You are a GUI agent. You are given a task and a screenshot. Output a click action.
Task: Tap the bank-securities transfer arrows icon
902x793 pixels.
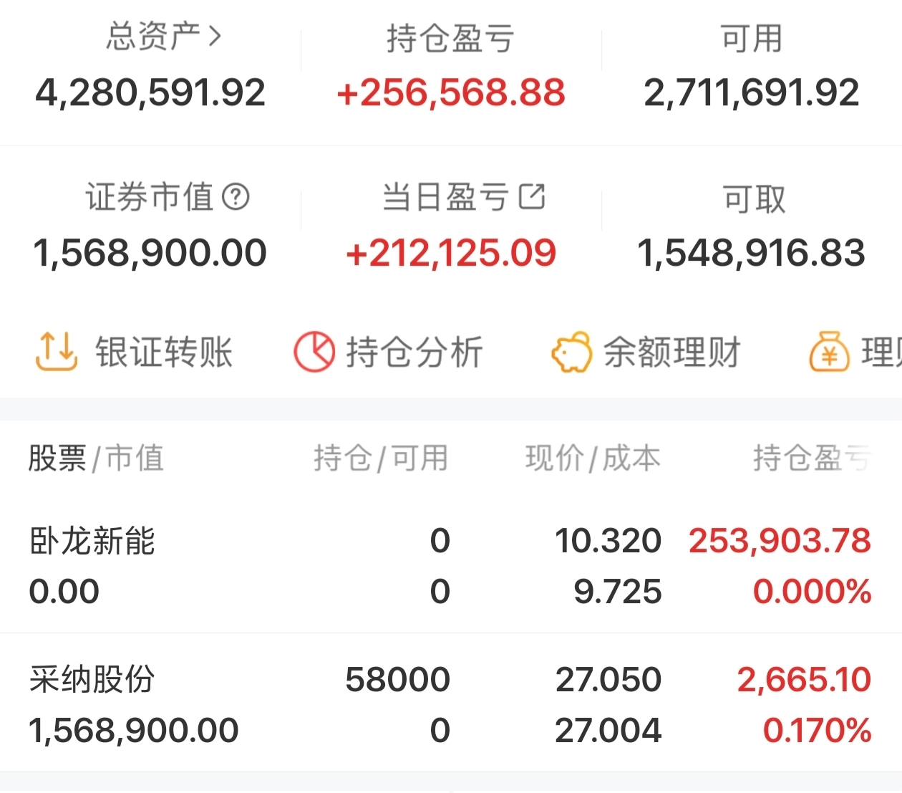(x=55, y=352)
